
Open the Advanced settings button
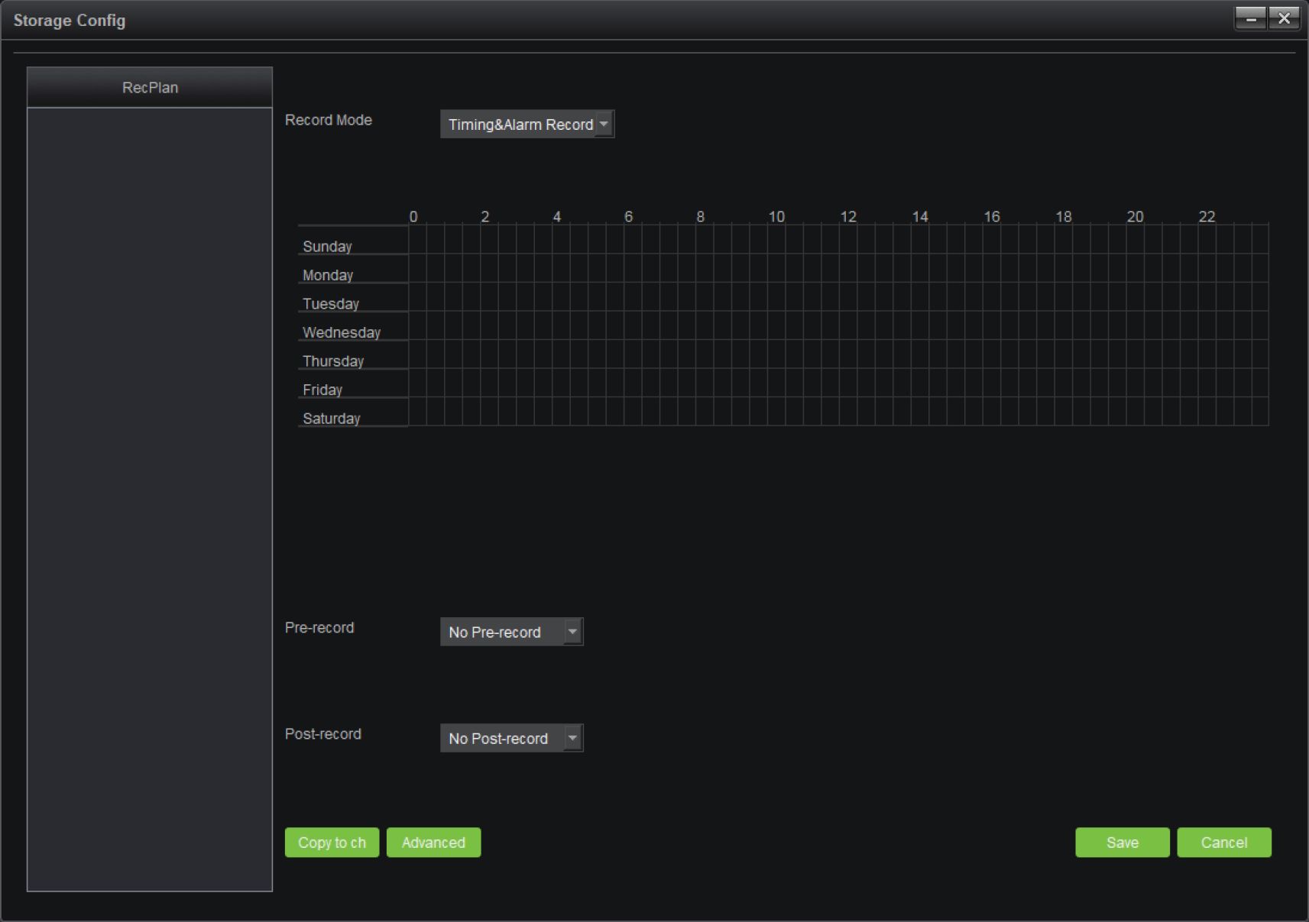(433, 842)
